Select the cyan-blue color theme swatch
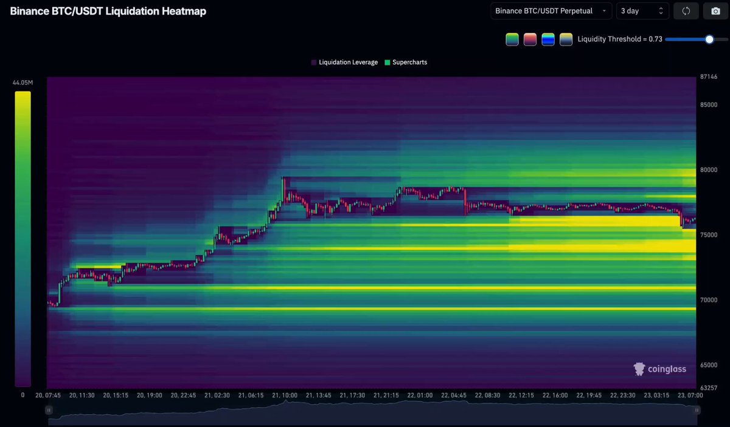 548,39
